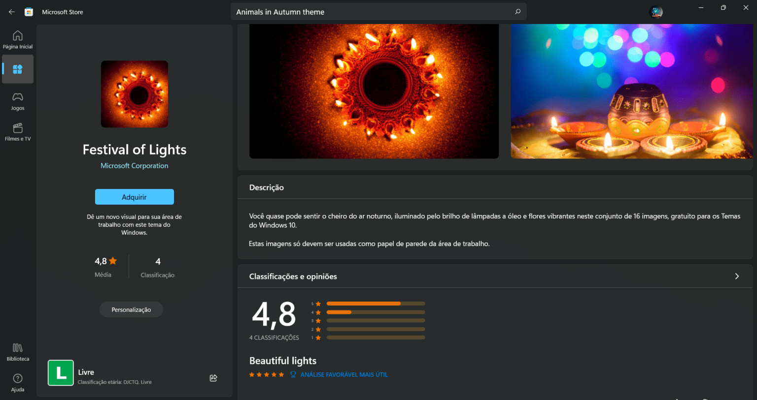Viewport: 757px width, 400px height.
Task: Open the user profile avatar
Action: tap(656, 12)
